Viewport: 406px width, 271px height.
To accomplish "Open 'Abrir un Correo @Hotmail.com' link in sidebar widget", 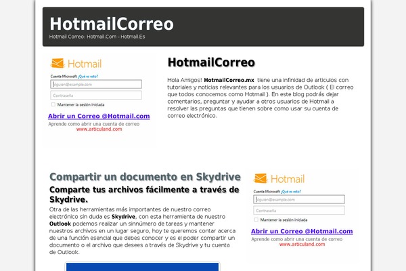I will coord(302,231).
